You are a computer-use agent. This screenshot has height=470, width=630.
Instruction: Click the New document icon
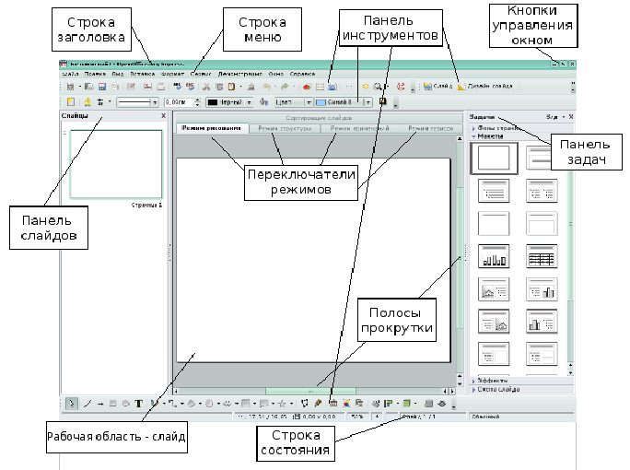tap(71, 87)
